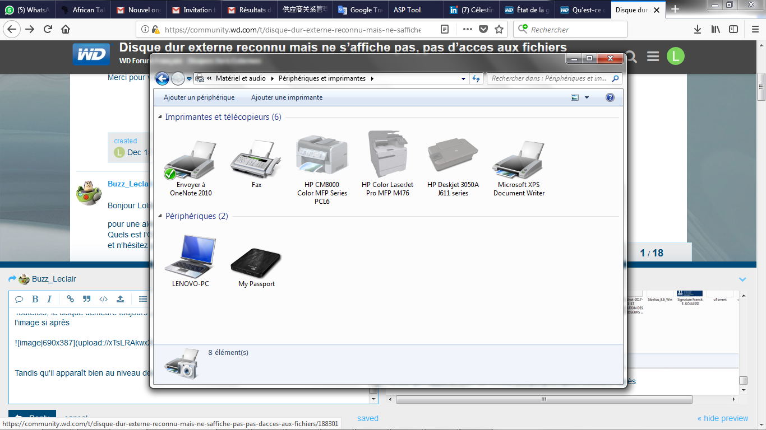Insert a blockquote in the reply editor

coord(86,299)
